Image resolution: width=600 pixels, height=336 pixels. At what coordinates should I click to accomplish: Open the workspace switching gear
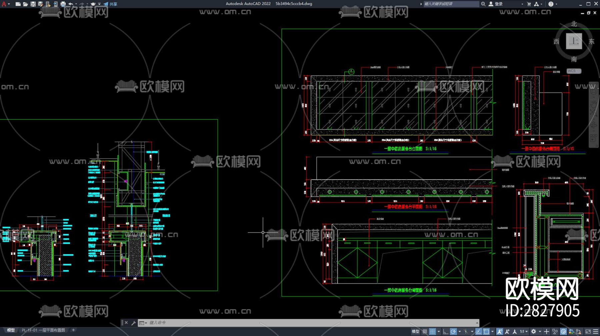[x=534, y=331]
